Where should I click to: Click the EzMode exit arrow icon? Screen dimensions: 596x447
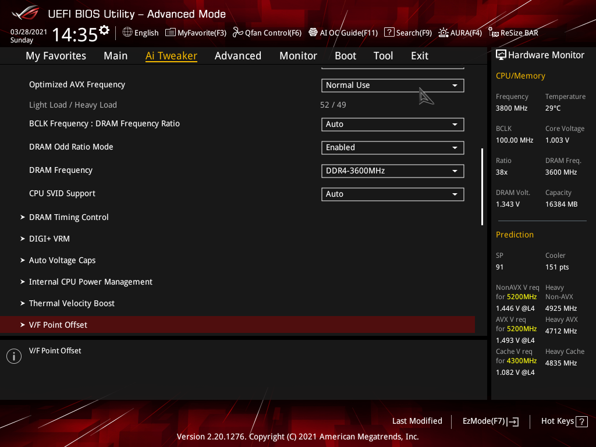[x=513, y=421]
